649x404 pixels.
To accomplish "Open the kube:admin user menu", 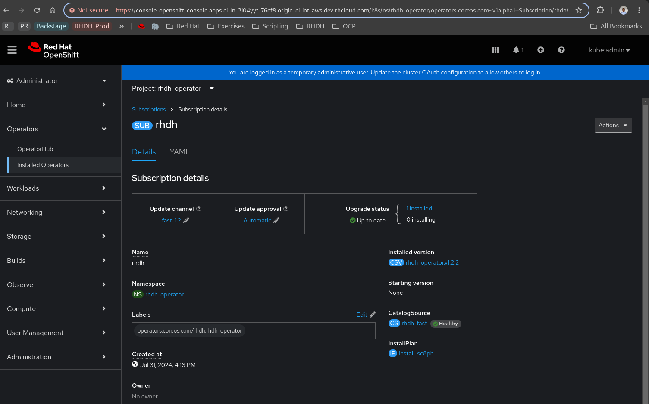I will 609,50.
